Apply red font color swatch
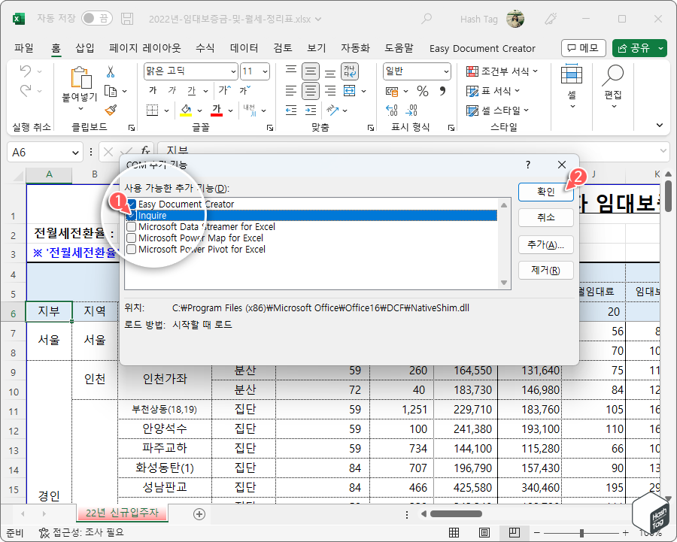The height and width of the screenshot is (542, 677). pyautogui.click(x=217, y=111)
